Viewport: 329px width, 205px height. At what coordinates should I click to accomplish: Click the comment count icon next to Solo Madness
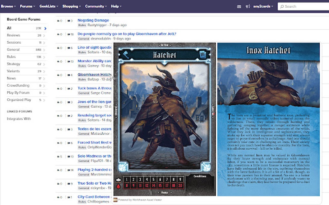coord(69,156)
